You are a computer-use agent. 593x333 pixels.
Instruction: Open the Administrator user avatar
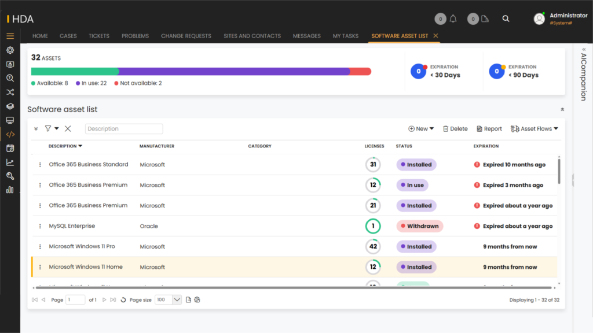pos(539,18)
